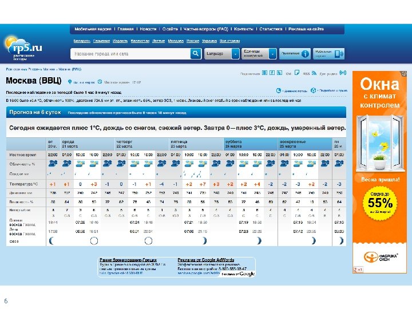Screen dimensions: 412x309
Task: Click the crescent moon under вт 20 column
Action: pos(51,241)
